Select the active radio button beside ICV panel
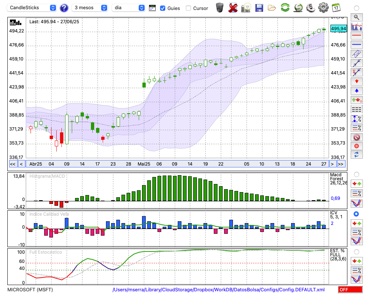368x295 pixels. coord(357,214)
